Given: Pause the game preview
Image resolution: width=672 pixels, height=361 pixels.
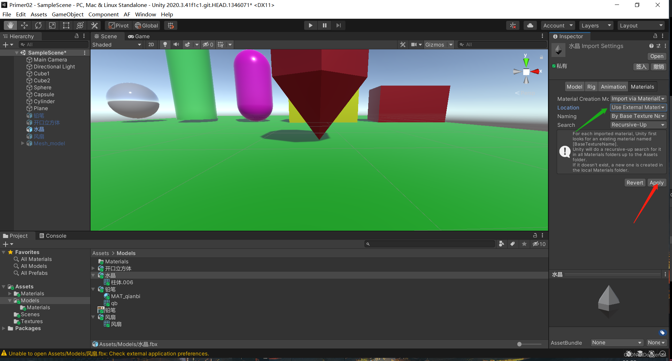Looking at the screenshot, I should point(324,25).
